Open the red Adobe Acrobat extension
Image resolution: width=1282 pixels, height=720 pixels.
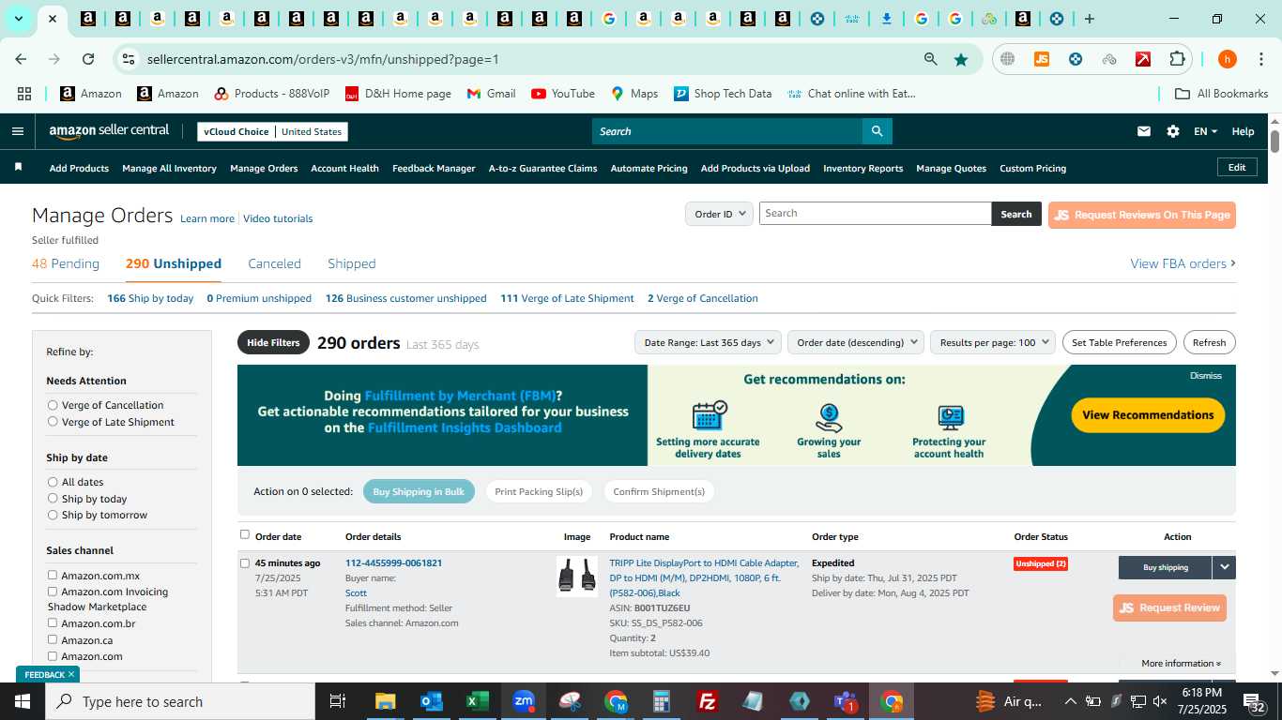[1143, 59]
